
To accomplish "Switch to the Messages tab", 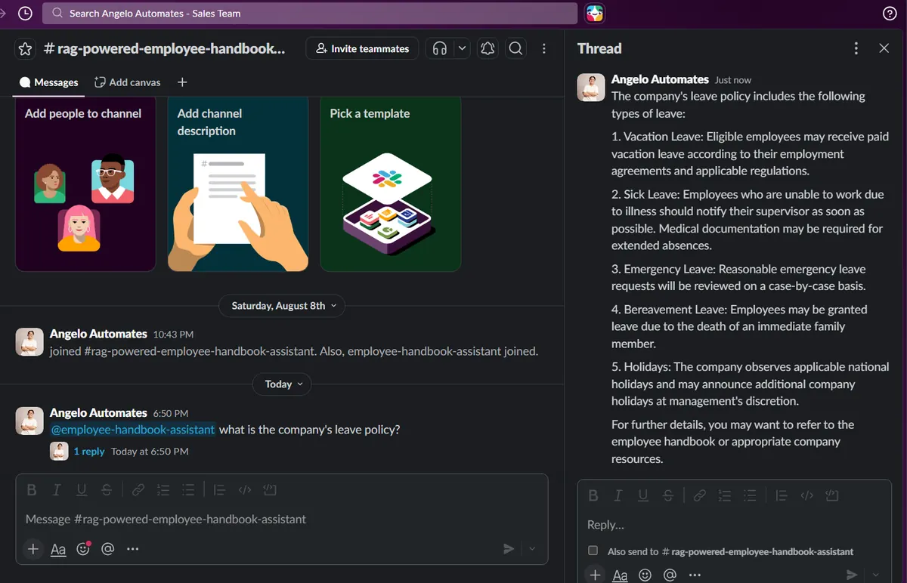I will (49, 82).
